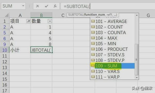Click icon beside 104 - MAX
Screen dimensions: 155x93
click(93, 38)
